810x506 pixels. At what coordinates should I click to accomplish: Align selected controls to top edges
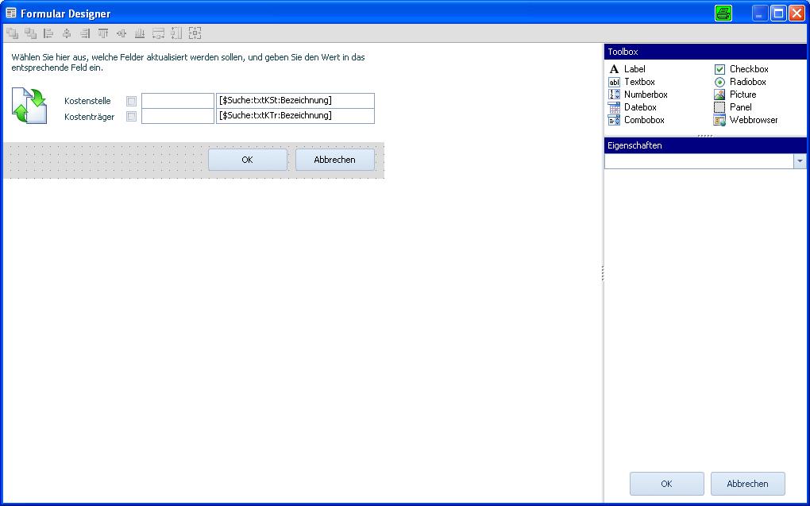[x=103, y=33]
